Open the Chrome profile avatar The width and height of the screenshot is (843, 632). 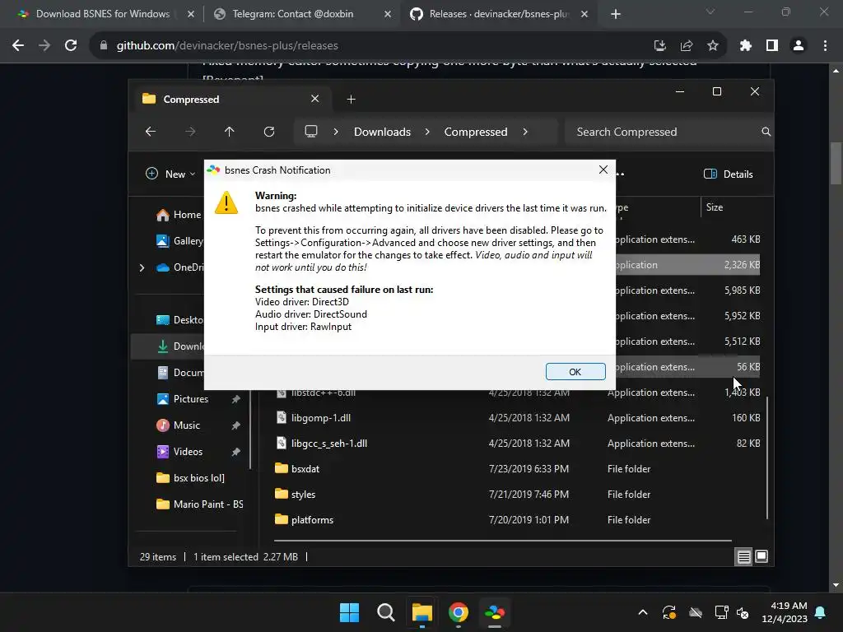799,46
